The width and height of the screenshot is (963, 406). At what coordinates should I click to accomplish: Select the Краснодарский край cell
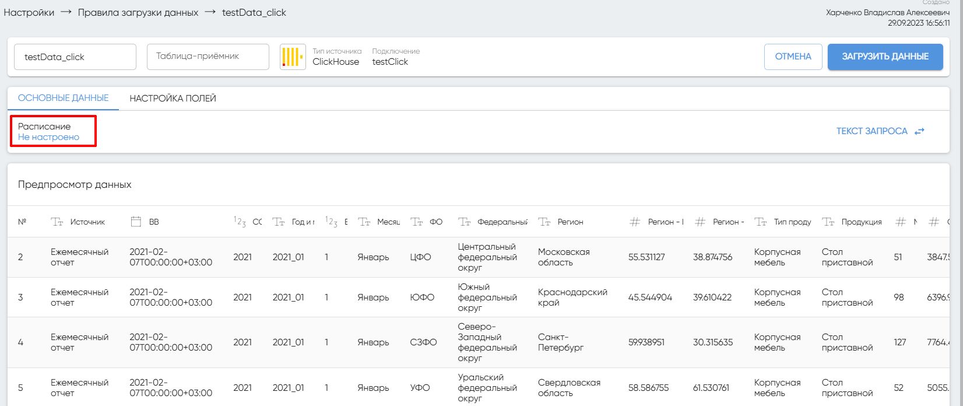[572, 297]
